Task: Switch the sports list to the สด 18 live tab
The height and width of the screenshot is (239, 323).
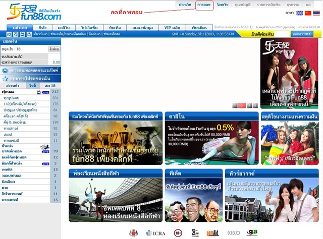Action: click(x=50, y=86)
